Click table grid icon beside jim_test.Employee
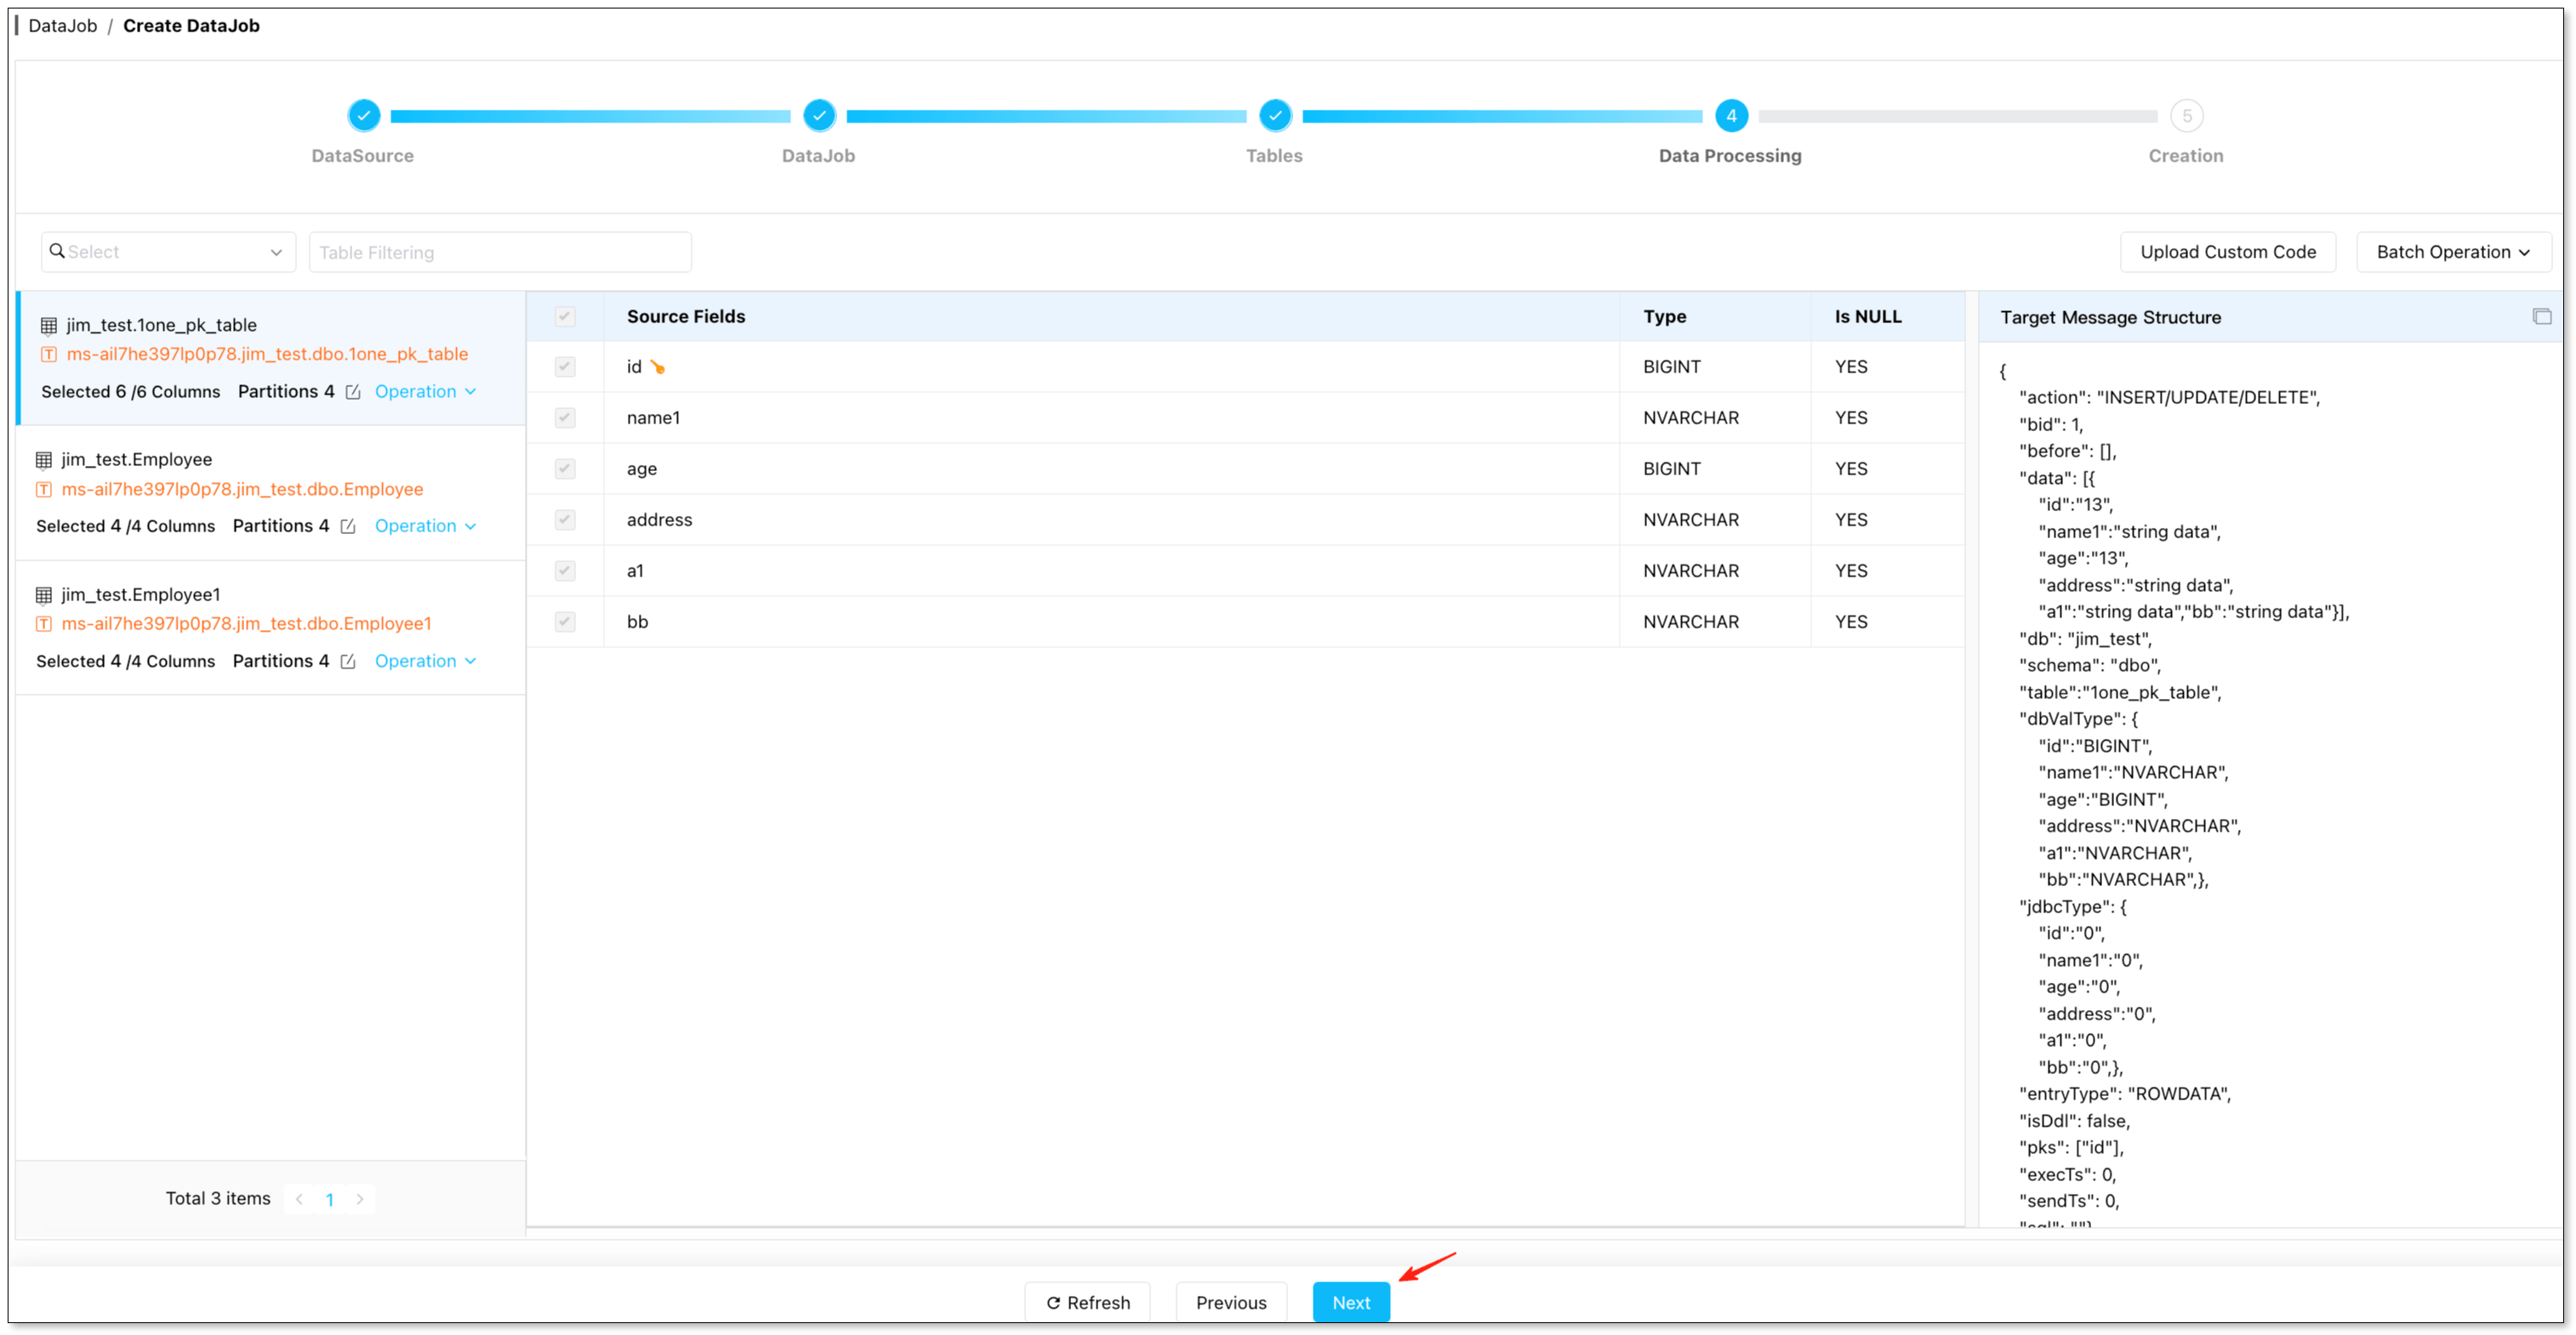 [x=43, y=461]
